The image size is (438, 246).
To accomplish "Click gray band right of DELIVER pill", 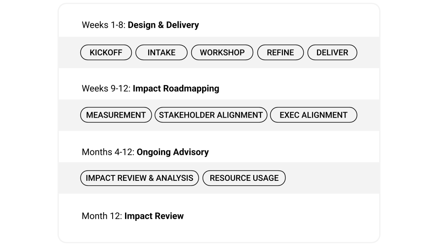I will [x=367, y=52].
